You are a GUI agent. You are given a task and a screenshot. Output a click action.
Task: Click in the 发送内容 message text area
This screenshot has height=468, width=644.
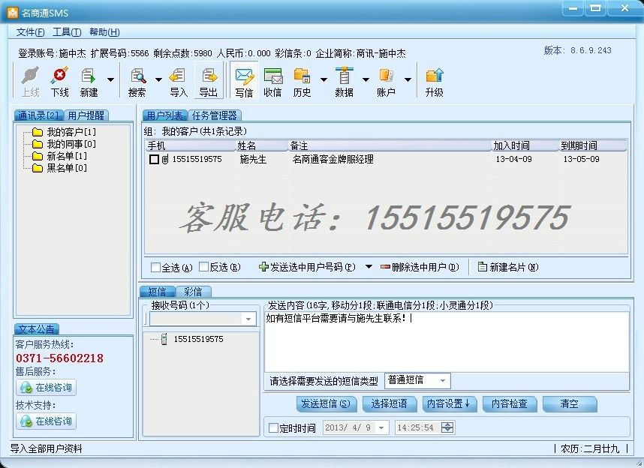pos(447,341)
